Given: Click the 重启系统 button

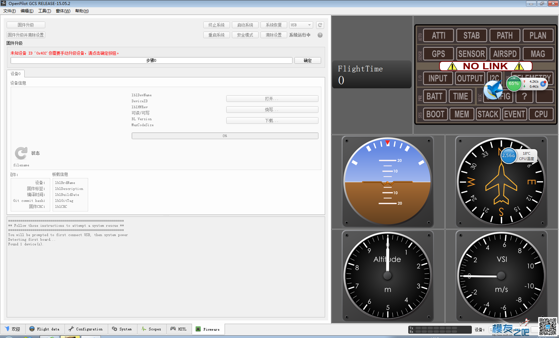Looking at the screenshot, I should (x=217, y=35).
